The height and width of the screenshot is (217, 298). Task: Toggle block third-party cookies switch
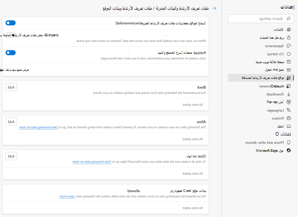(11, 35)
